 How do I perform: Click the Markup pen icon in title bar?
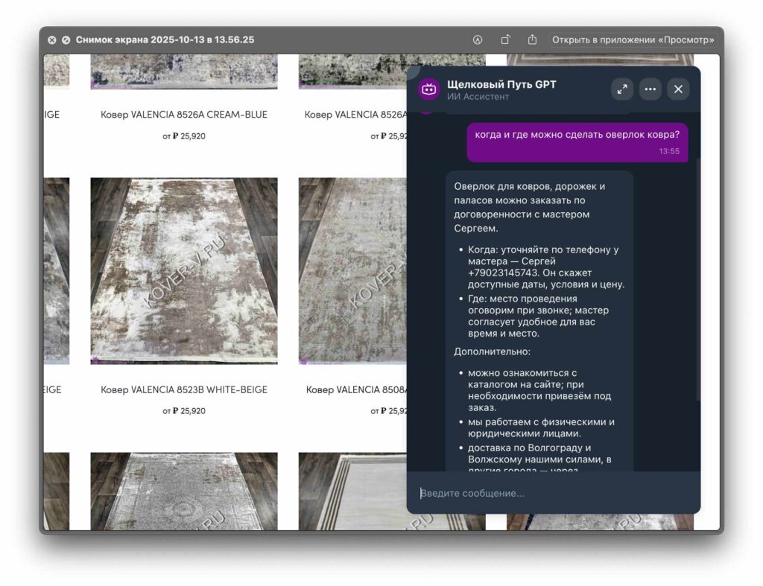click(478, 39)
